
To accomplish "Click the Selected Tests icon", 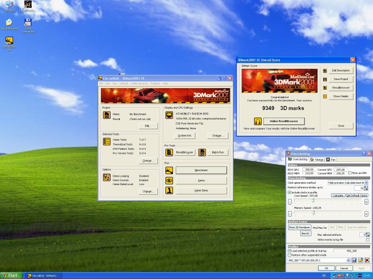I will point(107,142).
